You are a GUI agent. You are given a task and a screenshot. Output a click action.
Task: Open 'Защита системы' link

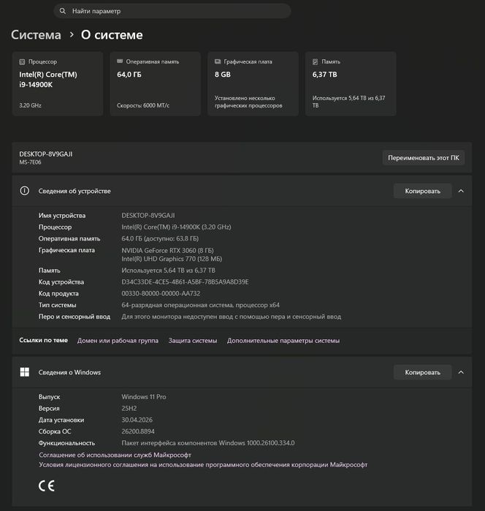[x=193, y=341]
